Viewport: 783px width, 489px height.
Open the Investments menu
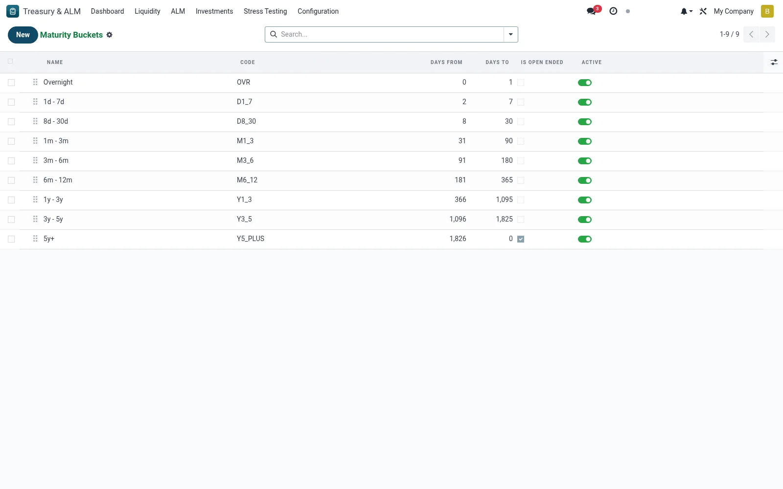pos(214,11)
